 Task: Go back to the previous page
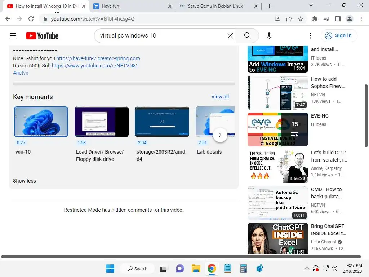click(8, 19)
